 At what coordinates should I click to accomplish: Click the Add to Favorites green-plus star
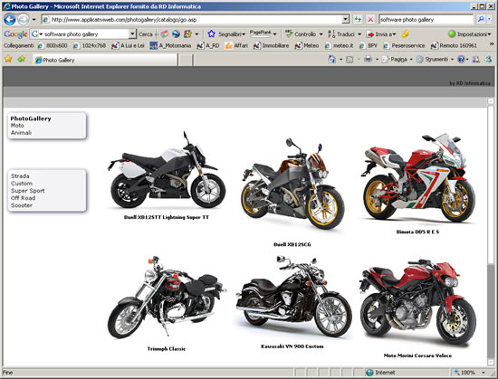[x=22, y=60]
